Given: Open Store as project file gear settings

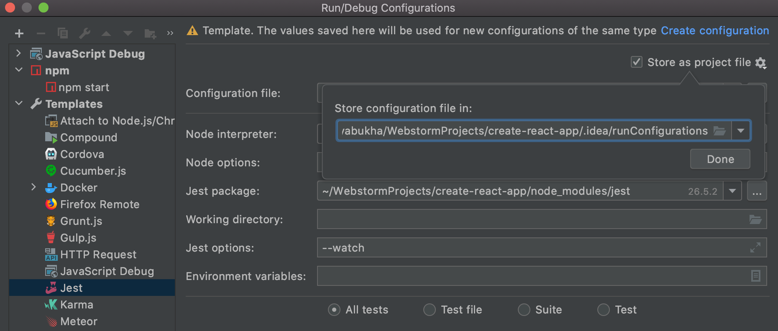Looking at the screenshot, I should [x=761, y=63].
